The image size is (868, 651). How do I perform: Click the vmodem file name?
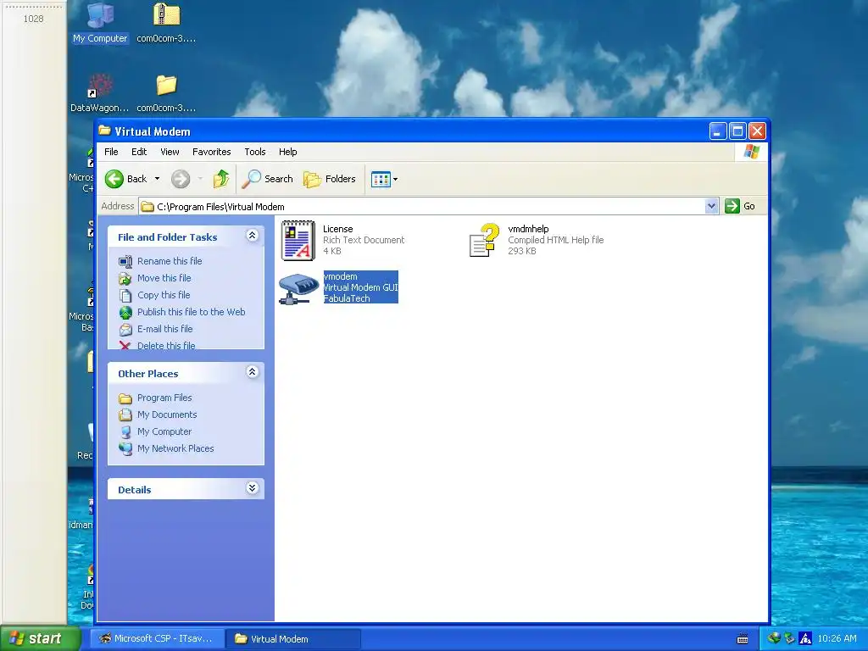click(341, 276)
